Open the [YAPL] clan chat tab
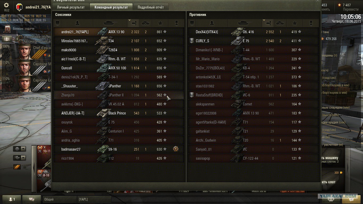 (x=94, y=199)
